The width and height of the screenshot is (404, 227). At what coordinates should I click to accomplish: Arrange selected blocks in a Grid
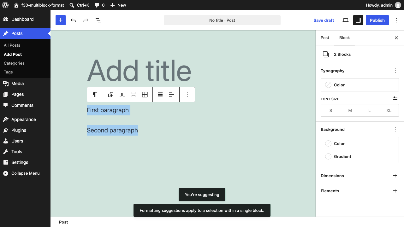coord(145,95)
